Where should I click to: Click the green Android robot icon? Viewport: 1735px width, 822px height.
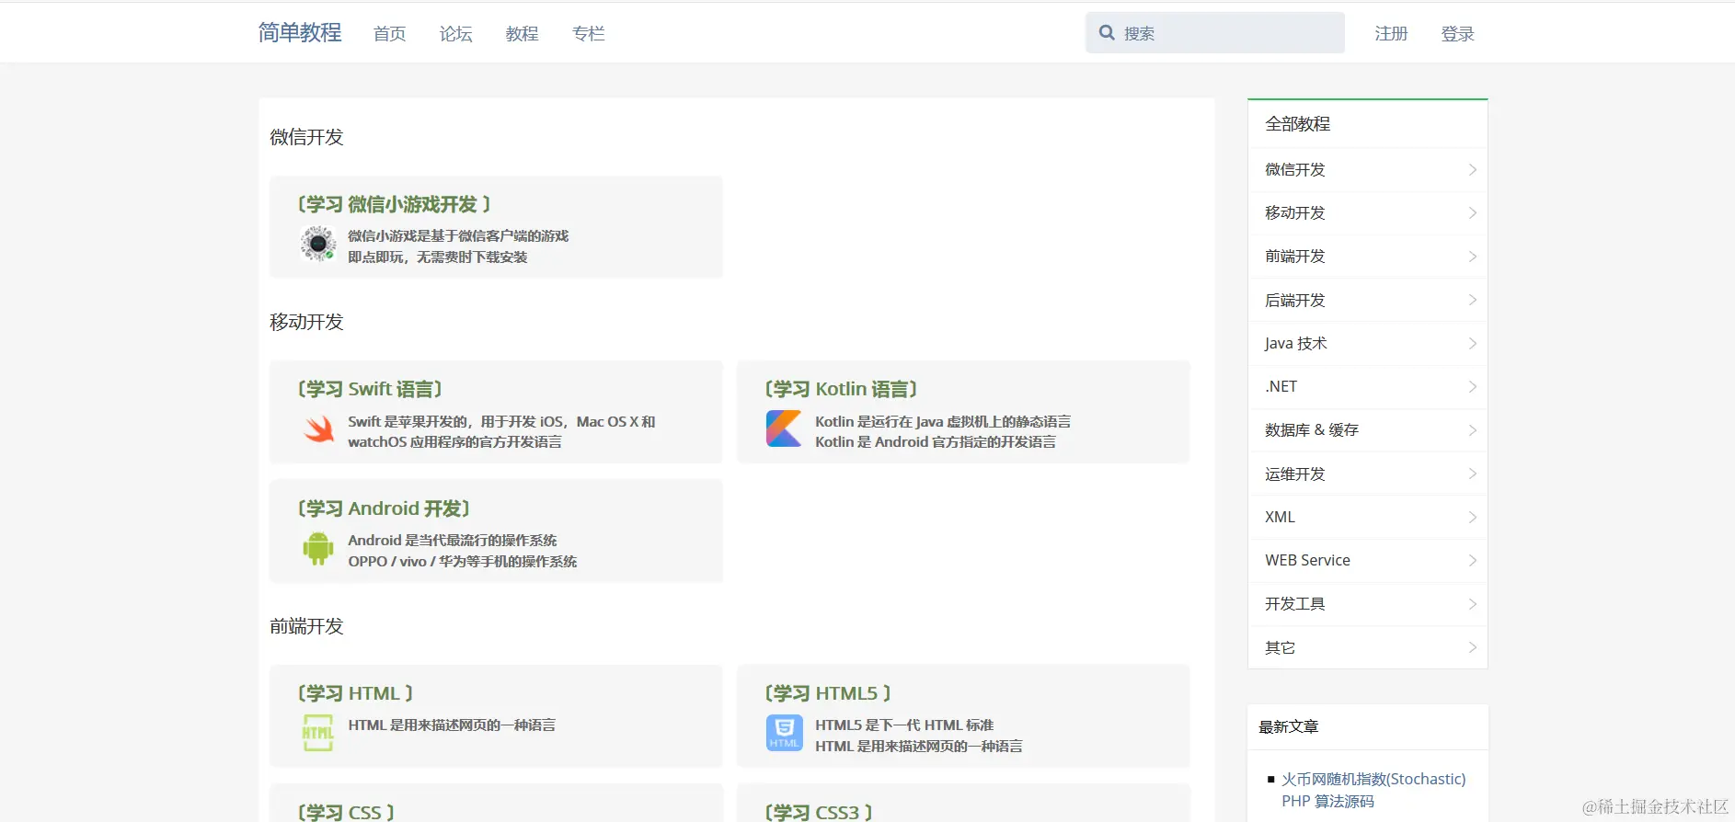[318, 548]
